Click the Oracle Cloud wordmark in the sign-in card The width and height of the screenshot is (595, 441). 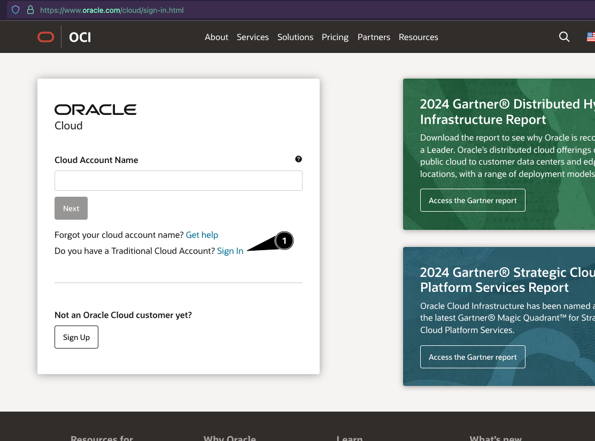[x=96, y=117]
